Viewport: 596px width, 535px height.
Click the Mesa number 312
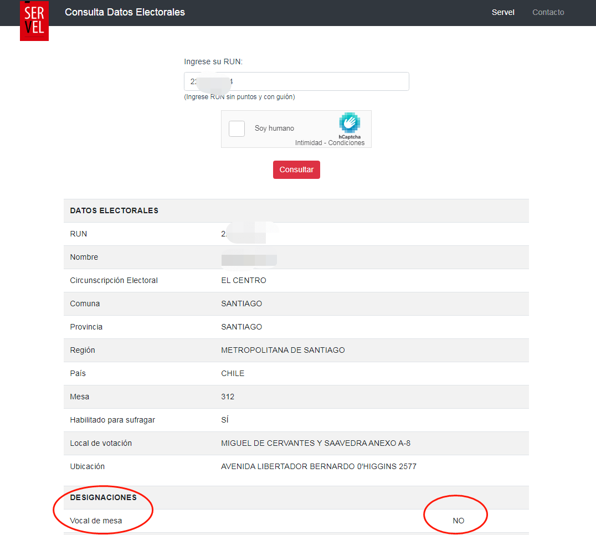[228, 397]
